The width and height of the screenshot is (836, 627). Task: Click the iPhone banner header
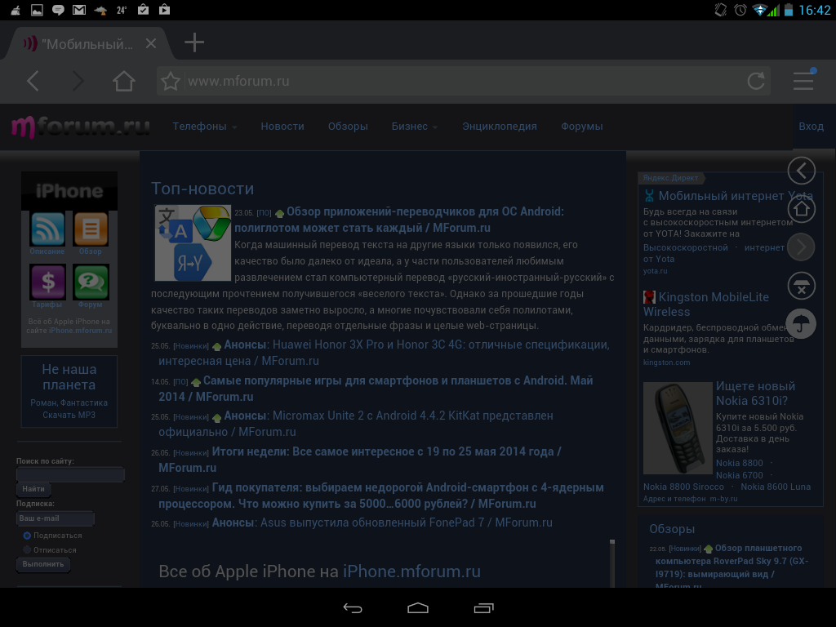click(x=69, y=191)
